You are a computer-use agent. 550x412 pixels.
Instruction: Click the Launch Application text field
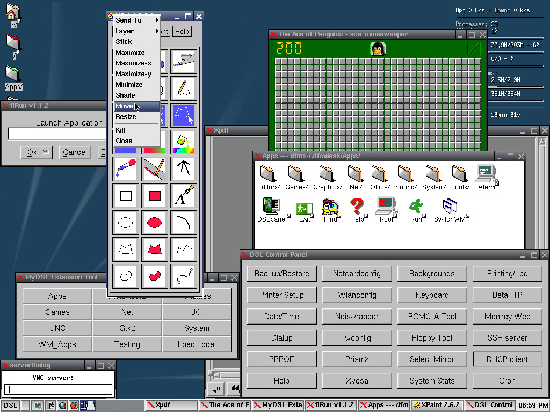57,134
